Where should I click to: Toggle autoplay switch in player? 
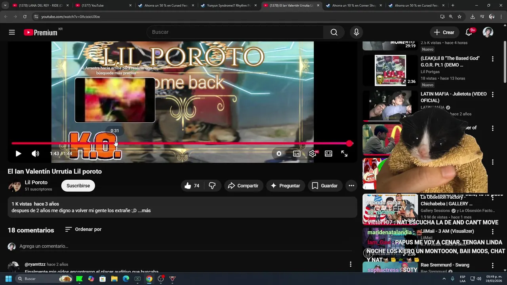click(279, 154)
